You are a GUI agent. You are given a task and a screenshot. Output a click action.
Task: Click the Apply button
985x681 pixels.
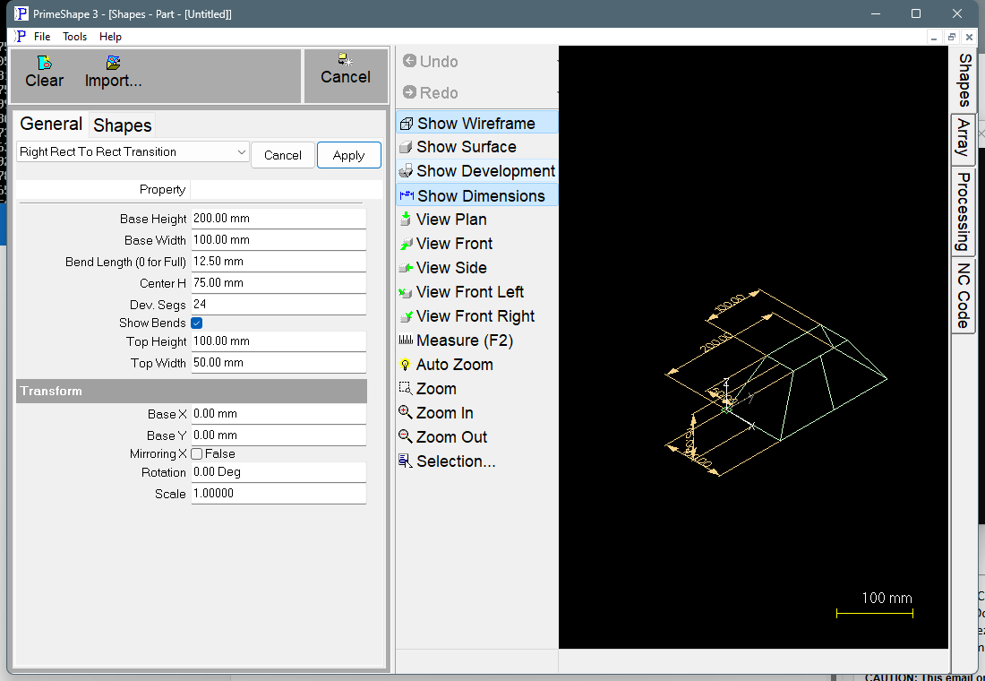coord(348,155)
